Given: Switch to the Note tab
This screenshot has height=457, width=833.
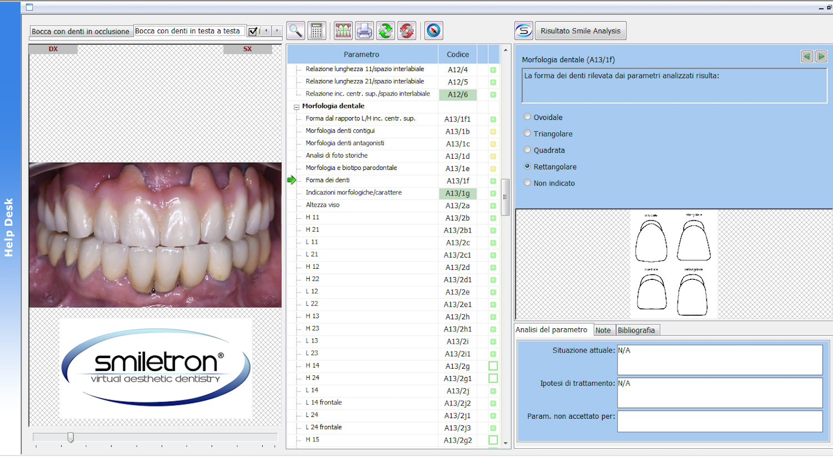Looking at the screenshot, I should 603,330.
